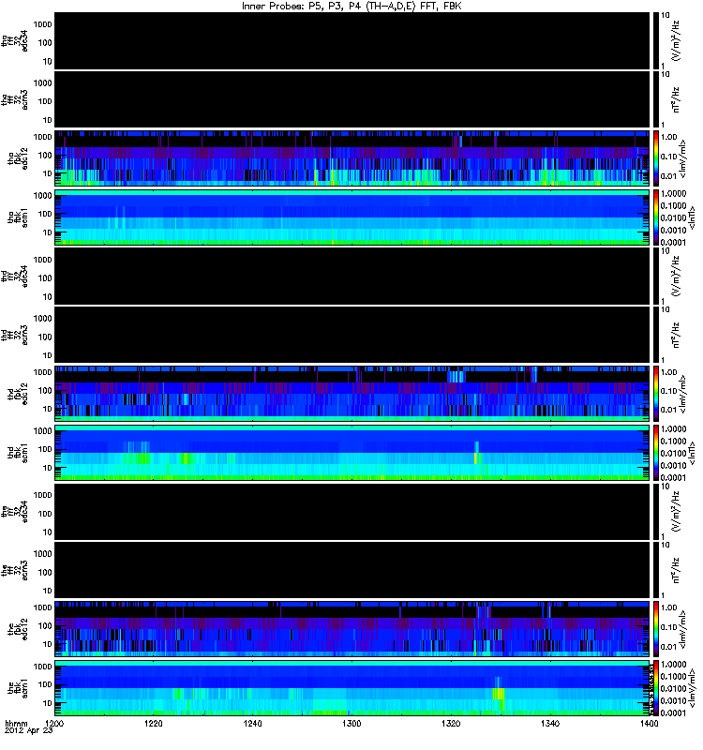The height and width of the screenshot is (750, 703).
Task: Click inside the tha fff 32 scm3 blank spectrogram
Action: pos(352,99)
